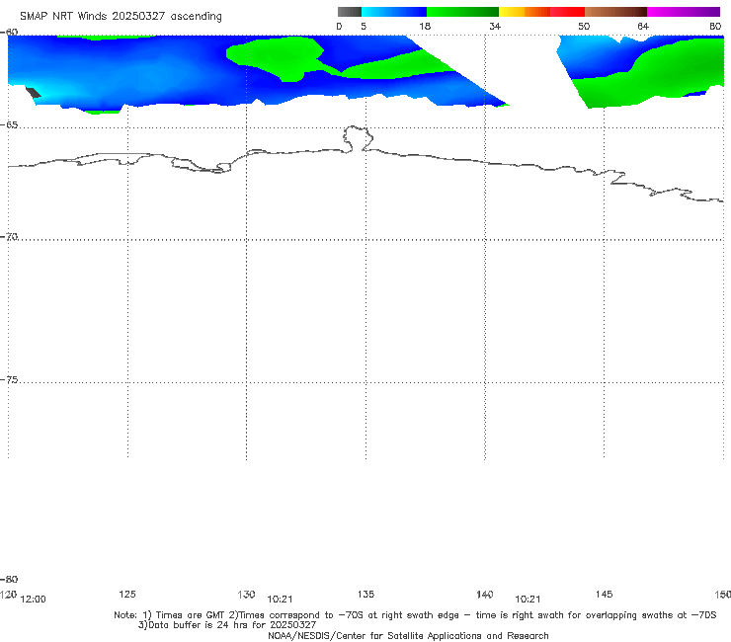Pick the brown 50–64 color bar segment
Image resolution: width=731 pixels, height=642 pixels.
click(x=615, y=12)
